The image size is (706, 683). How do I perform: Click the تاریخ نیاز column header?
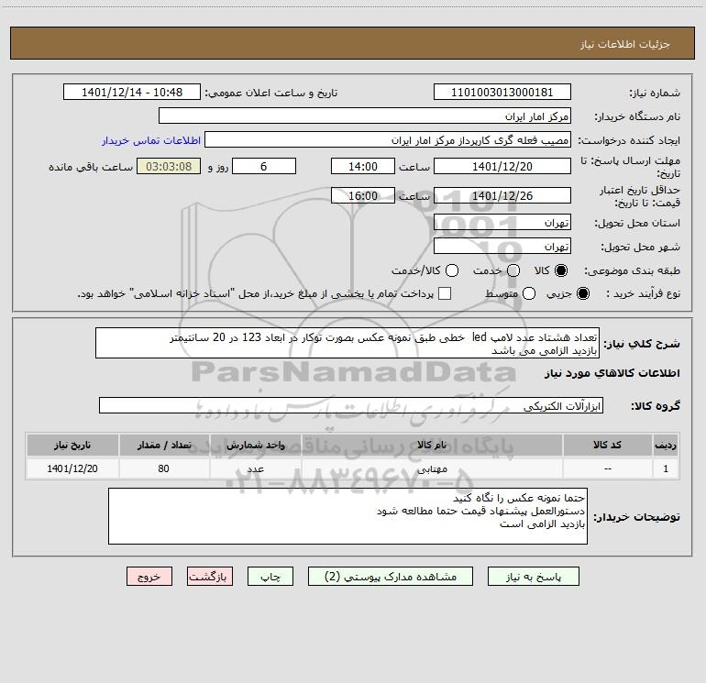coord(72,445)
